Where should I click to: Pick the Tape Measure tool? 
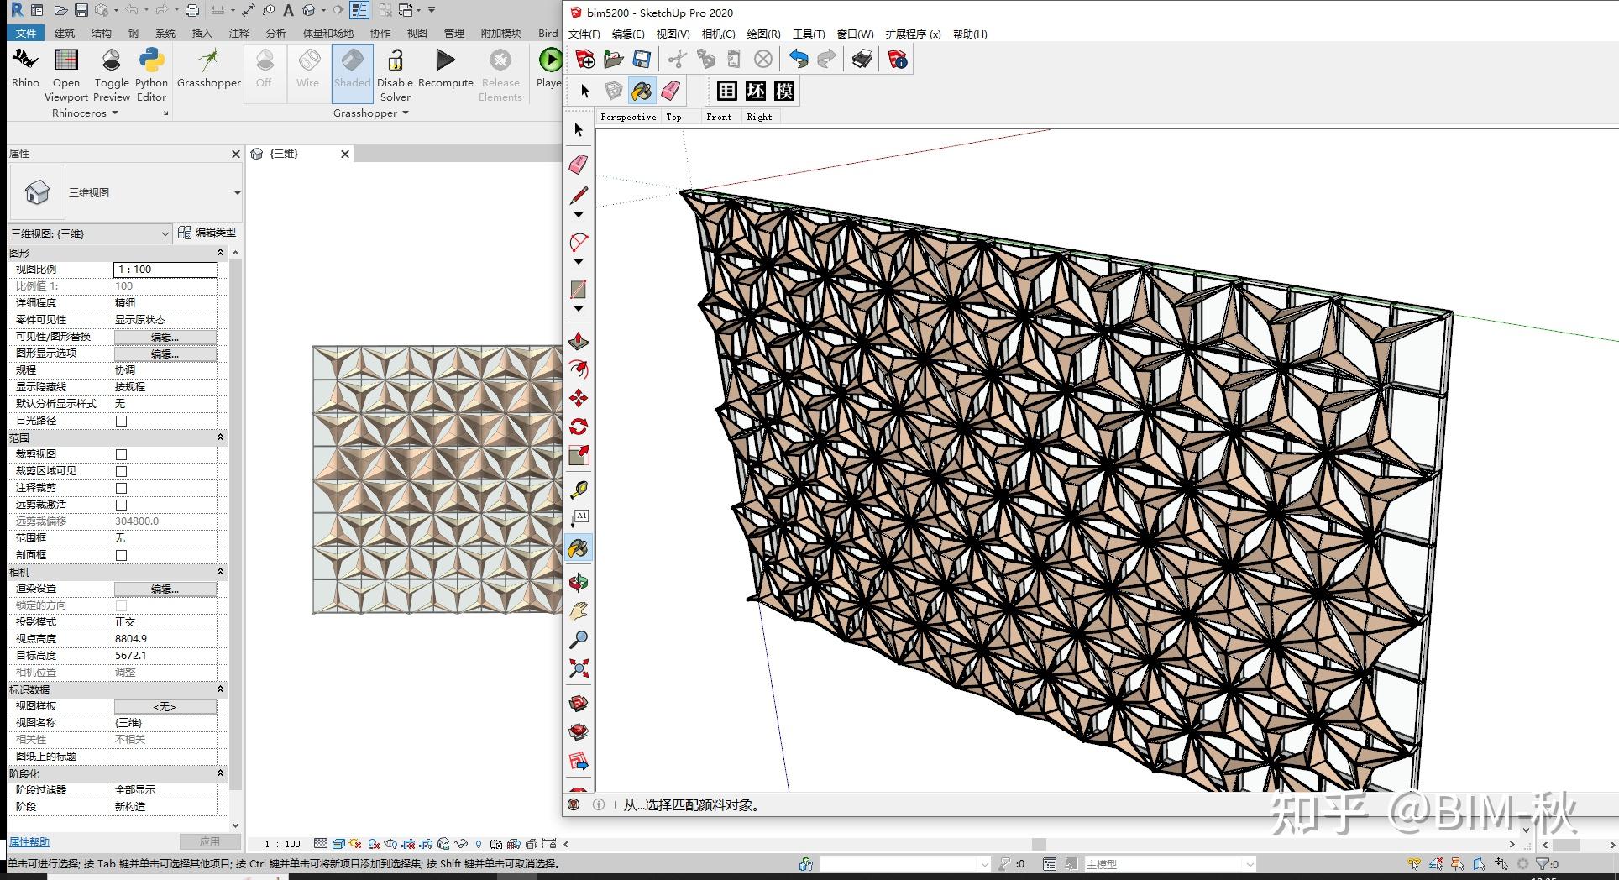pos(578,490)
